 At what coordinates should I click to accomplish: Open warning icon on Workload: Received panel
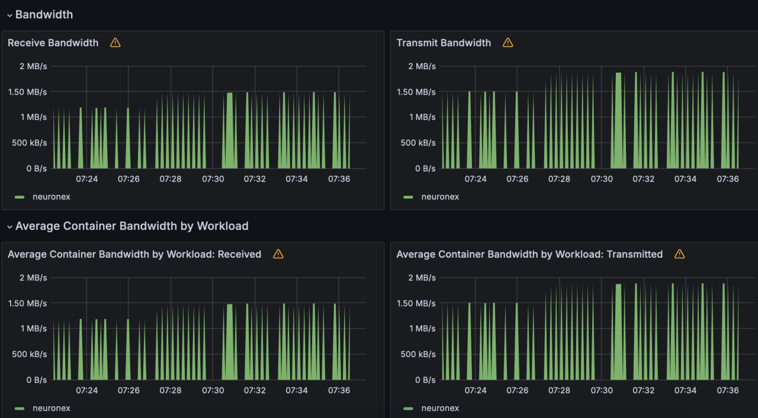pos(278,254)
